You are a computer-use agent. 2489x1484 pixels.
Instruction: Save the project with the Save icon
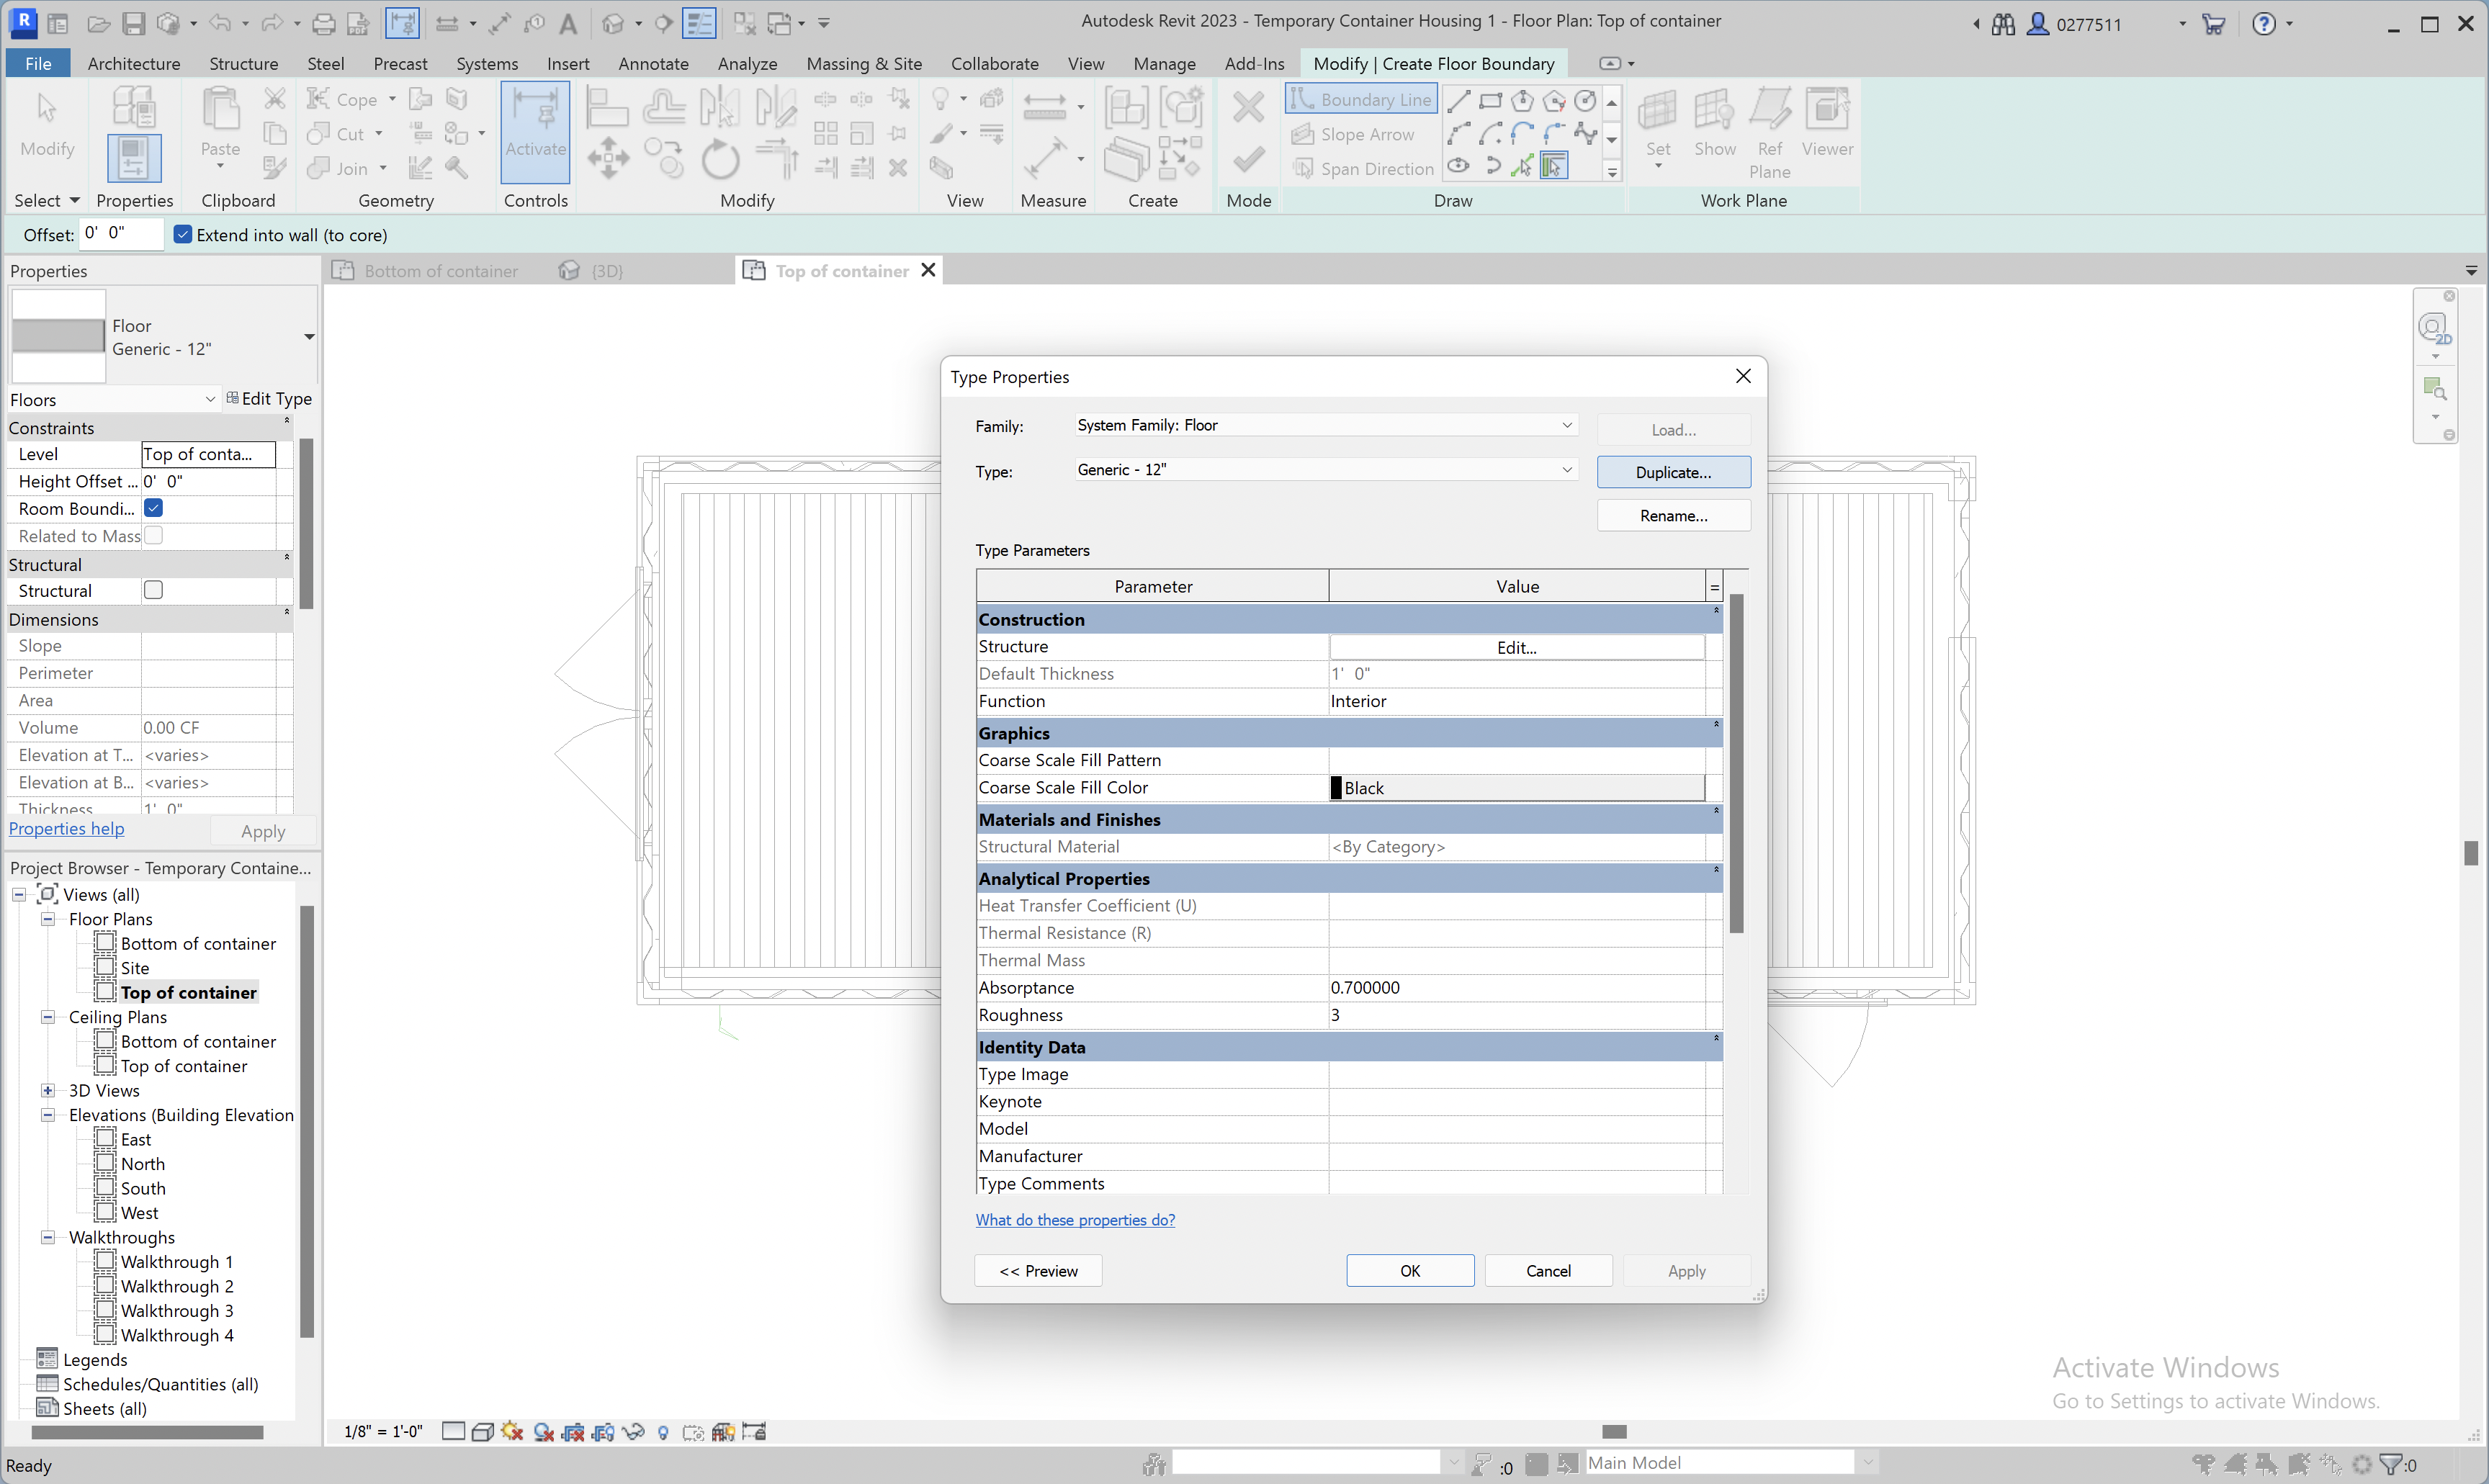click(x=133, y=22)
